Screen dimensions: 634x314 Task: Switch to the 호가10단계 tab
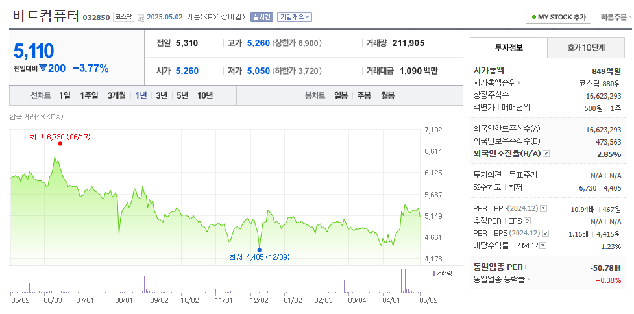(x=586, y=48)
